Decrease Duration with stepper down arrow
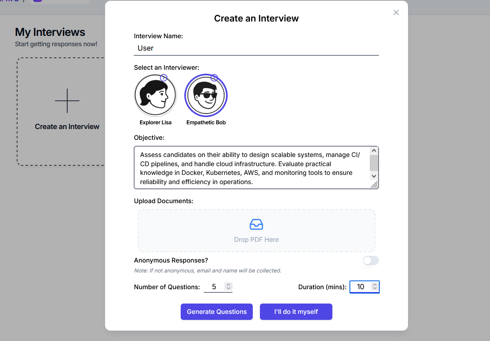 click(x=375, y=289)
